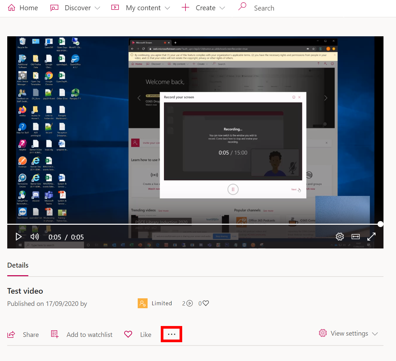This screenshot has height=361, width=396.
Task: Add to watchlist
Action: tap(82, 335)
